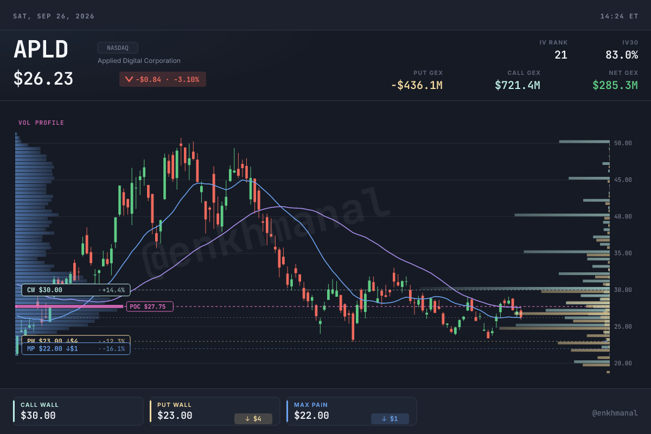Click the PUT GEX value -$436.1M
This screenshot has height=434, width=651.
coord(417,85)
